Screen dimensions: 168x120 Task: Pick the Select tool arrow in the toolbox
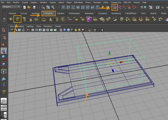4,30
